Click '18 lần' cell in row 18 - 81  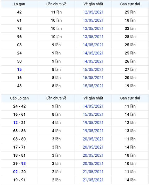tap(130, 155)
